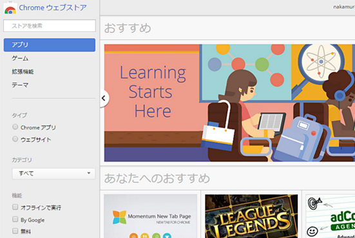Click the おすすめ section heading
Screen dimensions: 355x238
(x=128, y=28)
